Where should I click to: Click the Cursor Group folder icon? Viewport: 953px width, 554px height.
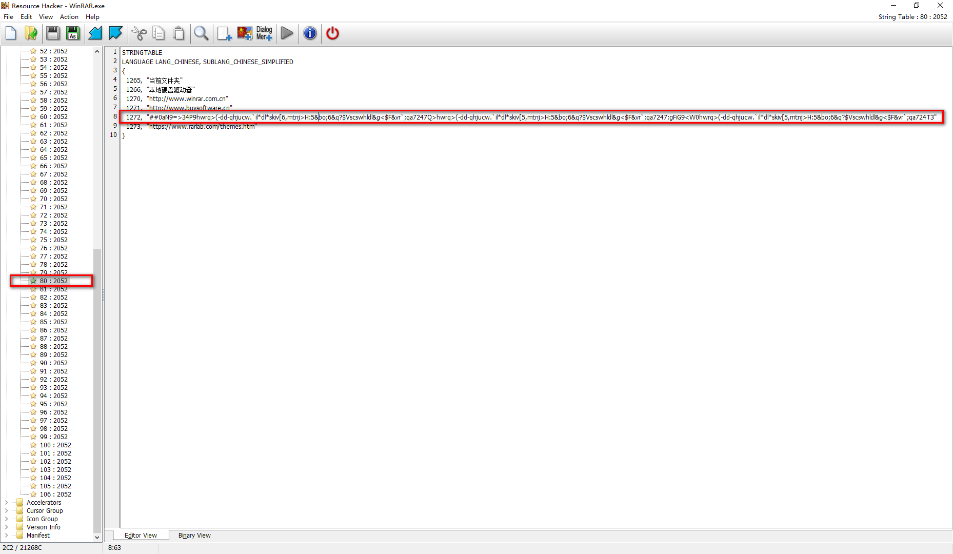pyautogui.click(x=20, y=510)
